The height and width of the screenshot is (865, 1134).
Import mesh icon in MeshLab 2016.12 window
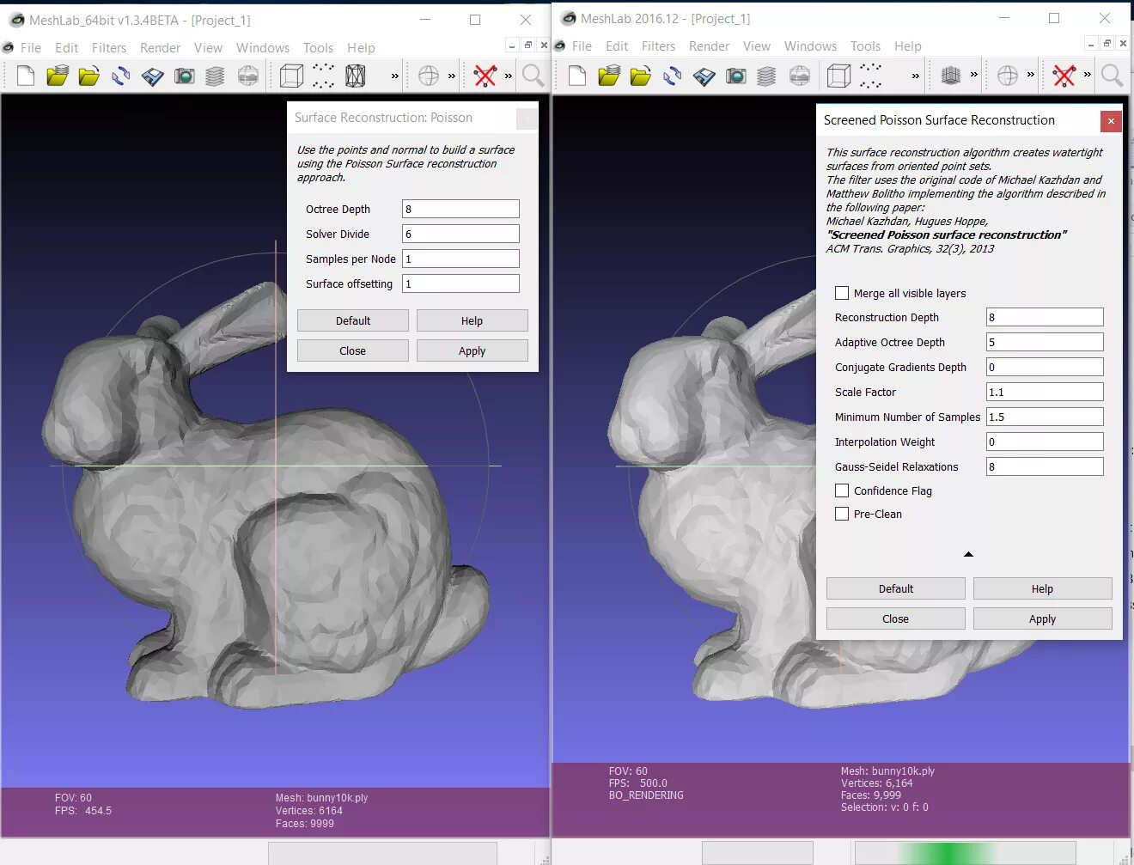641,76
